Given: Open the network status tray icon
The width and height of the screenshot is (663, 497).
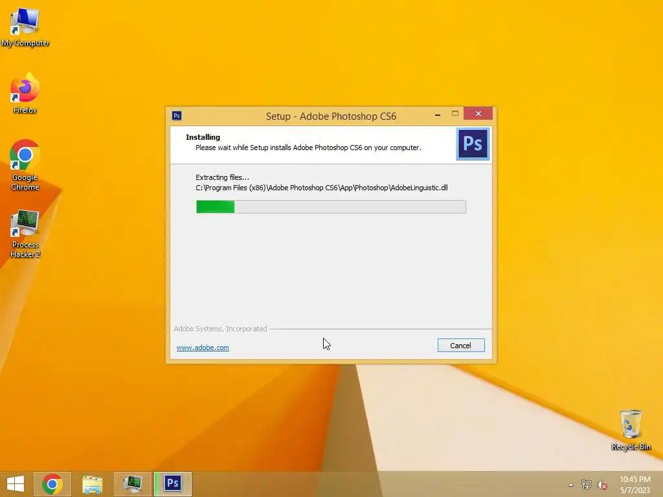Looking at the screenshot, I should click(586, 485).
